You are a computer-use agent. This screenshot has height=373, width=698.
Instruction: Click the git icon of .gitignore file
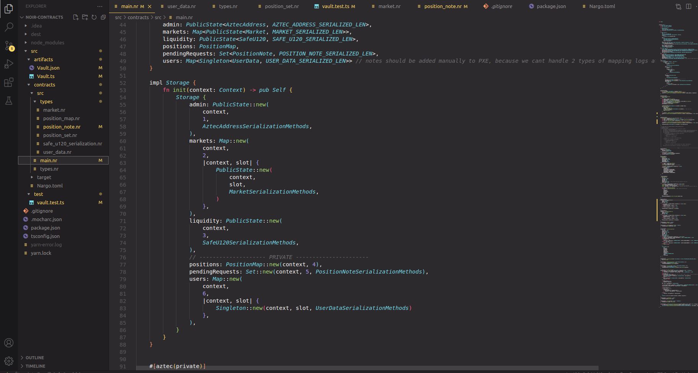click(x=26, y=211)
